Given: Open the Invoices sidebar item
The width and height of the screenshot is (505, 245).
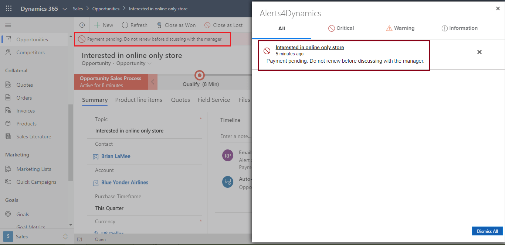Looking at the screenshot, I should [24, 110].
